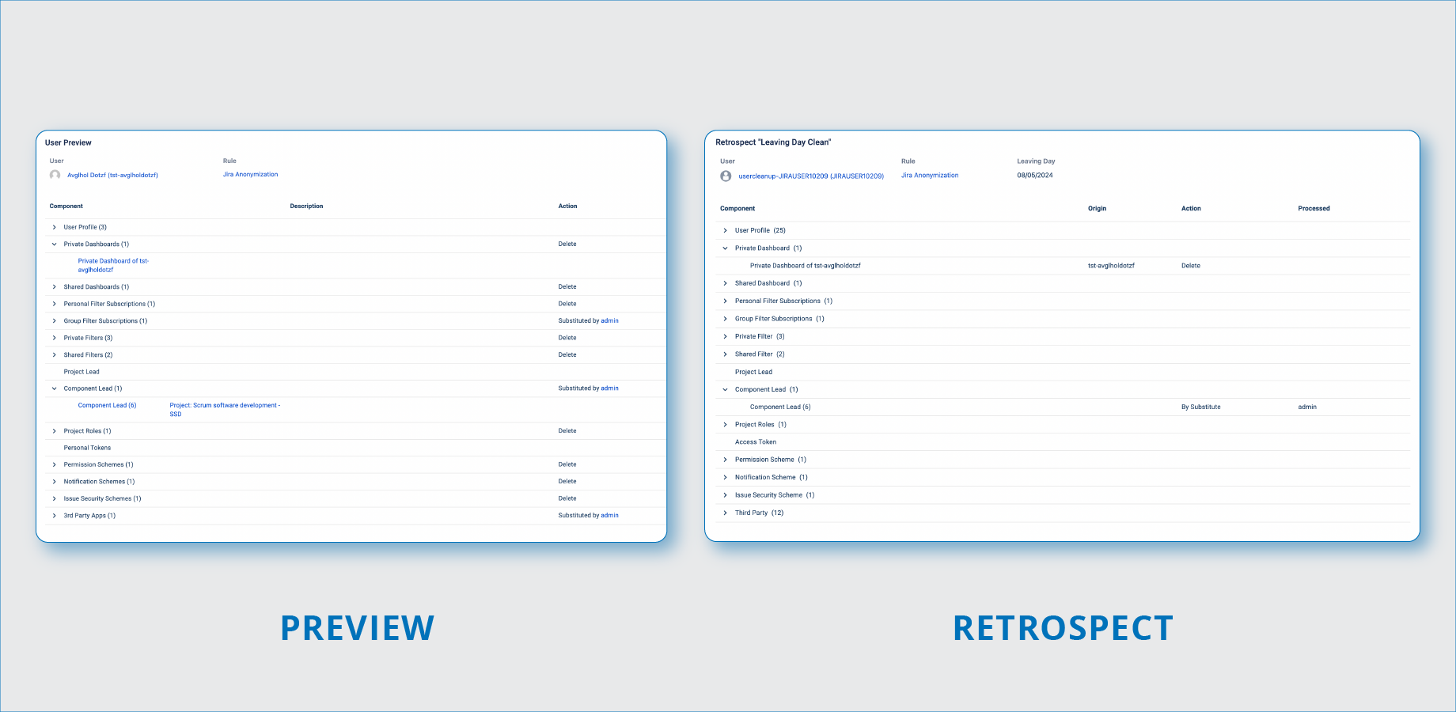Image resolution: width=1456 pixels, height=712 pixels.
Task: Select Personal Tokens row
Action: coord(354,448)
